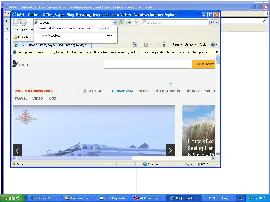Click the MSN web search text field
The image size is (270, 202).
[148, 64]
